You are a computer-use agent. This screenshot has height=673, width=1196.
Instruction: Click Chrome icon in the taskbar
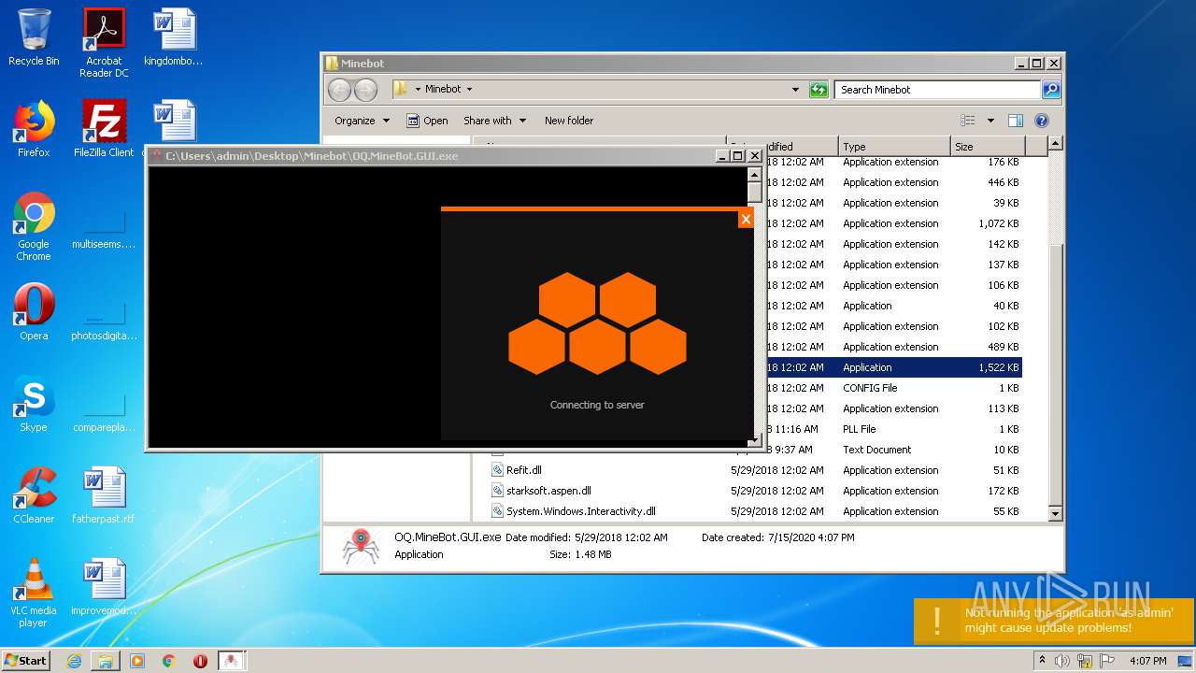click(169, 661)
